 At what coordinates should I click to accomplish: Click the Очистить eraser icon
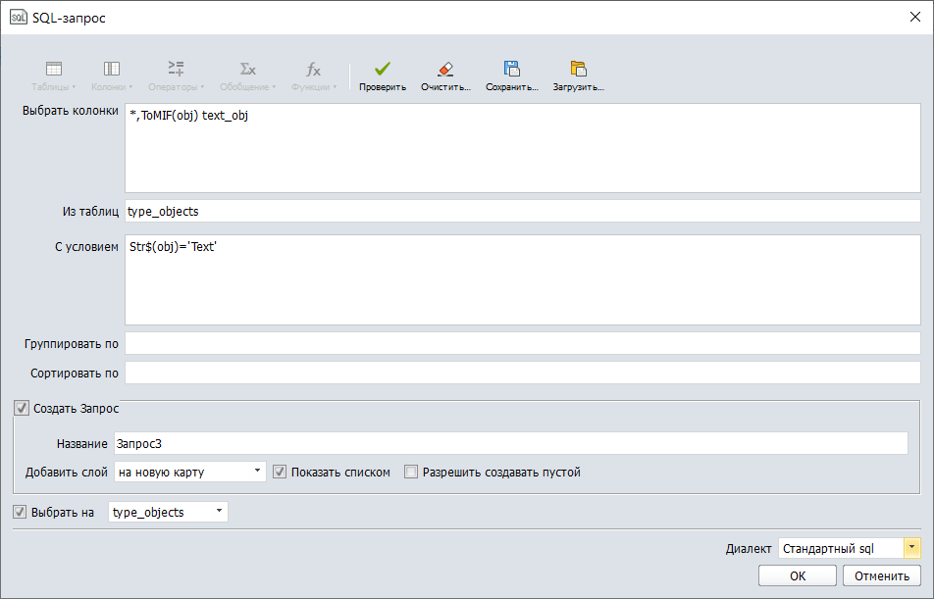[445, 69]
